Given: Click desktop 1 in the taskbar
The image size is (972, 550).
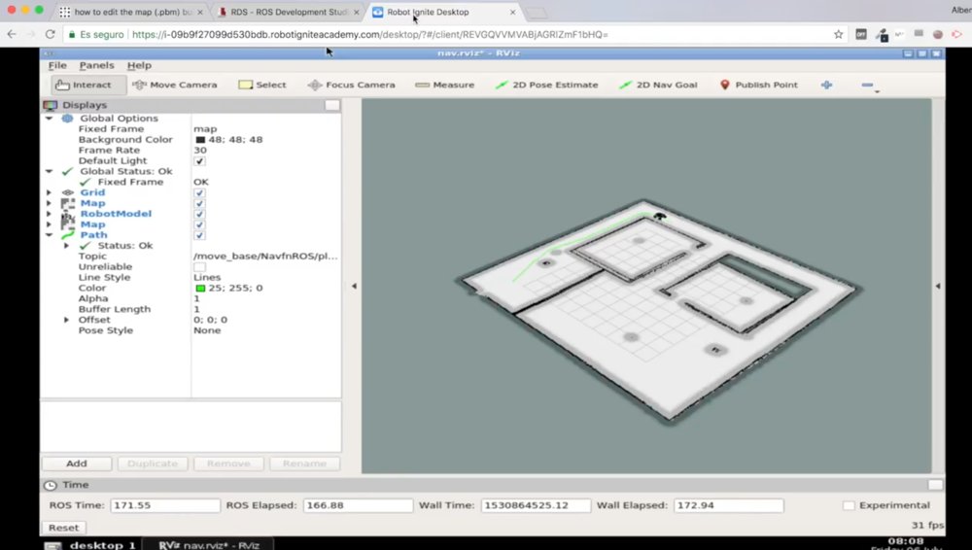Looking at the screenshot, I should tap(91, 545).
